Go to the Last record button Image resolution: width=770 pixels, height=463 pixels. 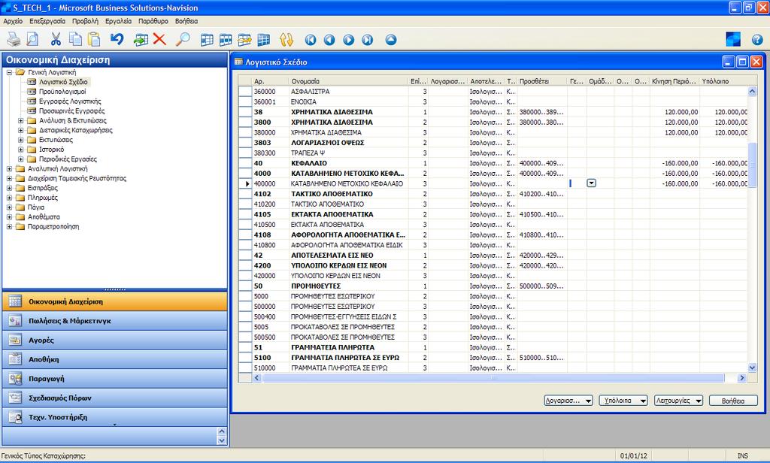point(367,41)
